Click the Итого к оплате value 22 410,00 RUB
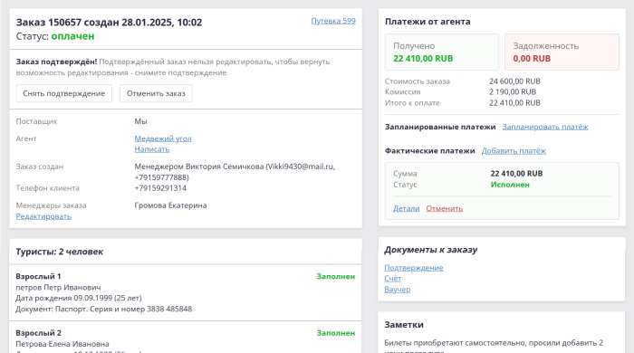The image size is (634, 353). (x=514, y=102)
